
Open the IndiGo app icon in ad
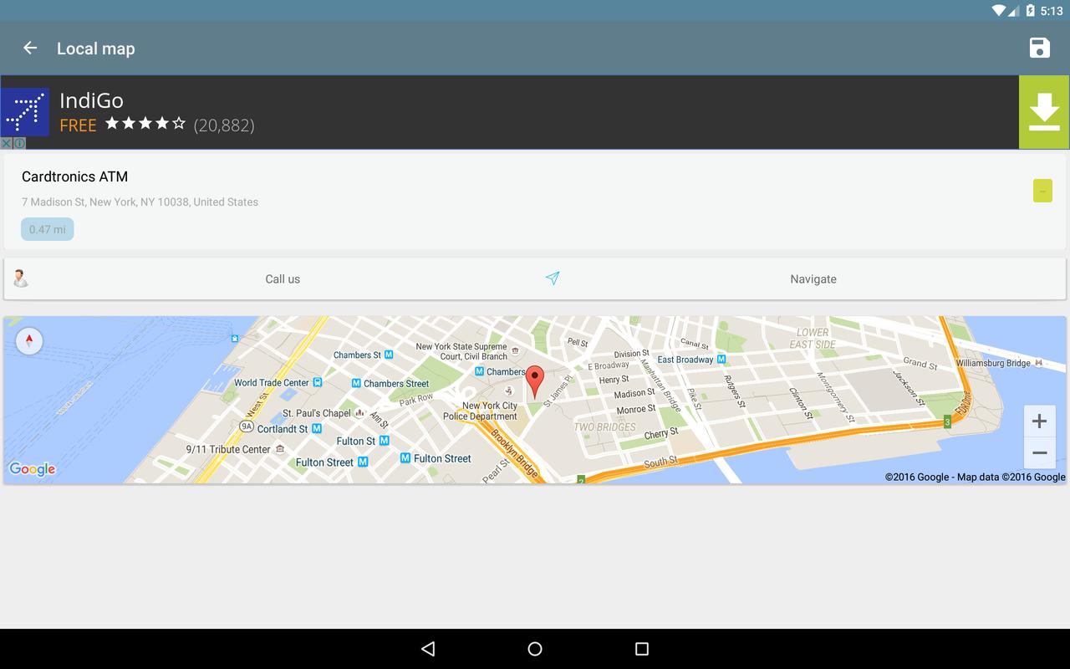pos(24,112)
